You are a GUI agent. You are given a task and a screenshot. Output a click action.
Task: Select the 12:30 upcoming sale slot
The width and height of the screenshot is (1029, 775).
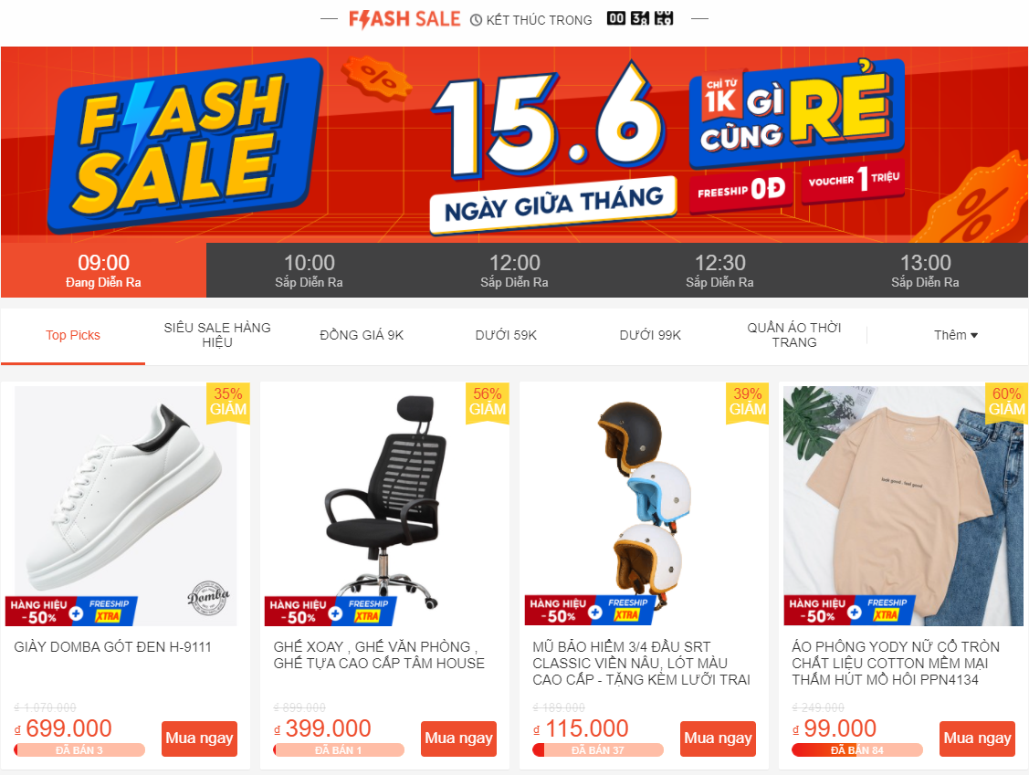click(x=719, y=270)
